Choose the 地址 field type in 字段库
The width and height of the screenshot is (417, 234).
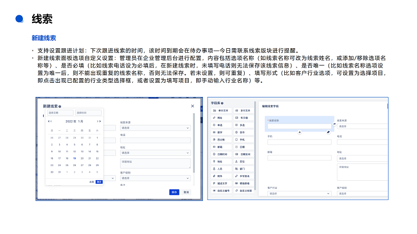click(221, 161)
